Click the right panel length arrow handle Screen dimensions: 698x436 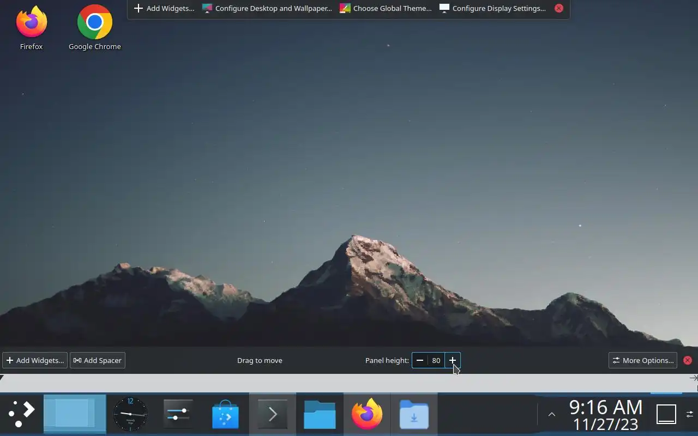[x=693, y=378]
